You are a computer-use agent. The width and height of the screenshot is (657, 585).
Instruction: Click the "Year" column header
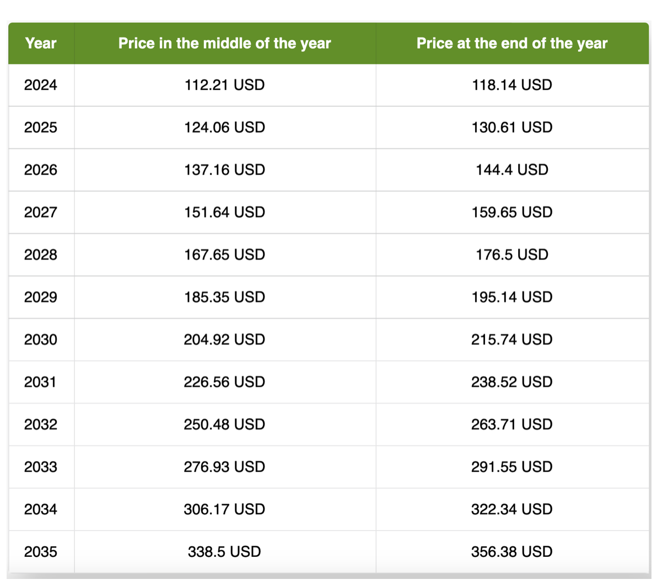tap(41, 43)
